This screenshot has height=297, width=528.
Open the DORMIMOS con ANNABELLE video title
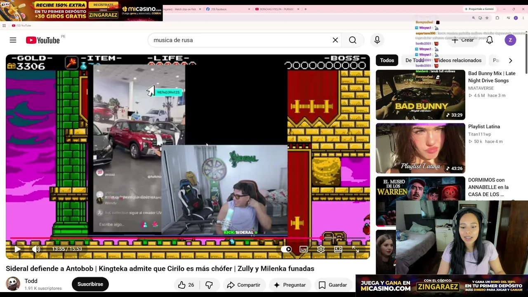pyautogui.click(x=488, y=187)
